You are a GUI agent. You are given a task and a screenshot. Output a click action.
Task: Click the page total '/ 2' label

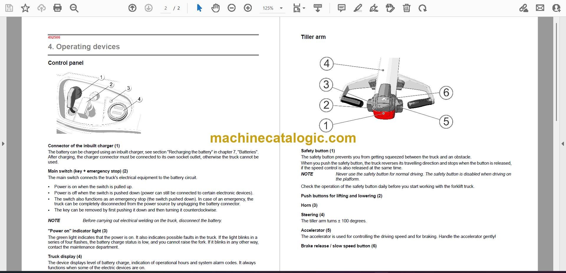pos(177,8)
